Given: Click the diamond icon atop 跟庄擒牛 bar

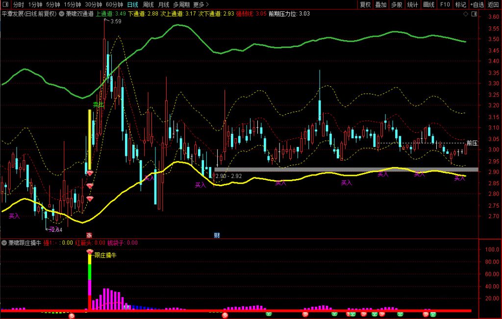Looking at the screenshot, I should tap(90, 252).
